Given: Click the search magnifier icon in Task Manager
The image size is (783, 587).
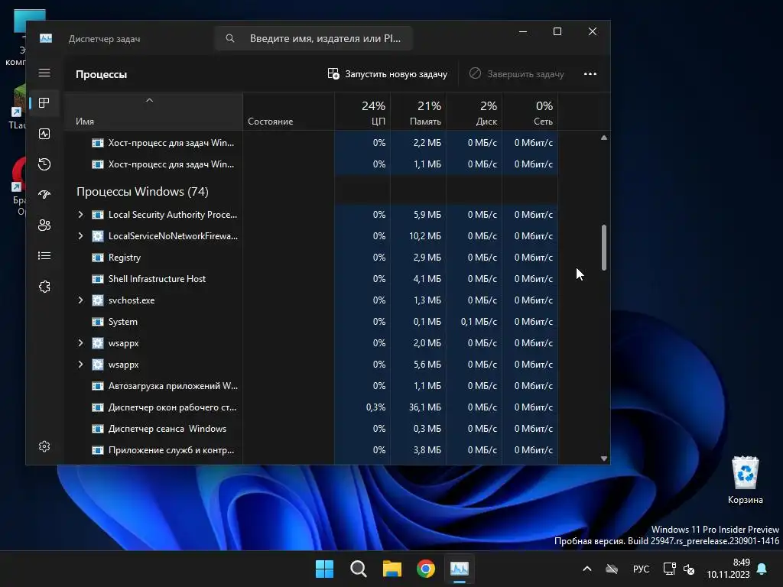Looking at the screenshot, I should (229, 38).
